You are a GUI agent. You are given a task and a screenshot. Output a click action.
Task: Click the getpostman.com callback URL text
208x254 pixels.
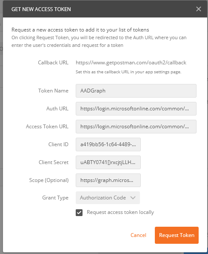coord(131,63)
